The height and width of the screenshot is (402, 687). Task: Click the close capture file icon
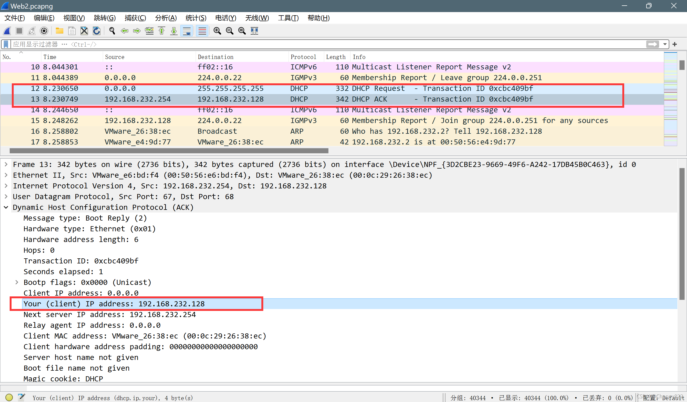click(84, 31)
